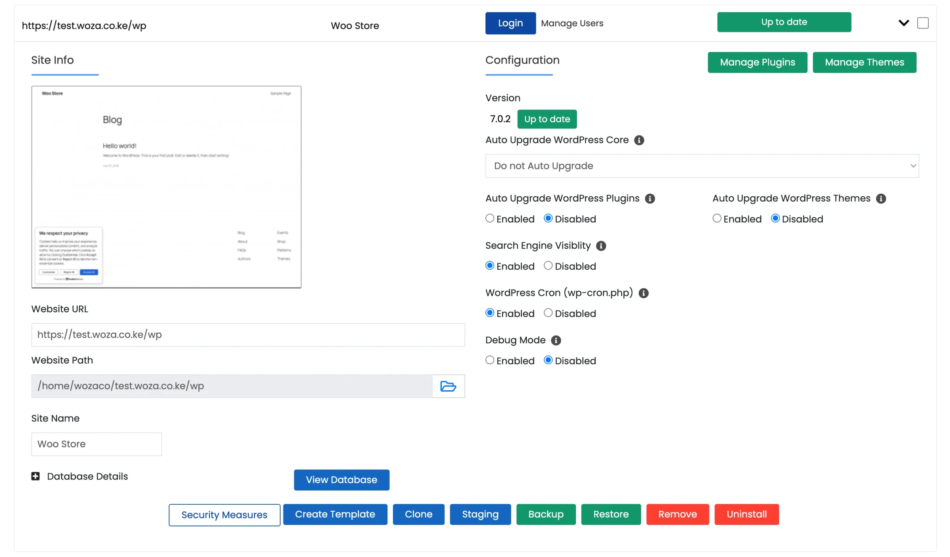Select Disabled for Search Engine Visiblity
This screenshot has width=950, height=557.
pyautogui.click(x=548, y=266)
